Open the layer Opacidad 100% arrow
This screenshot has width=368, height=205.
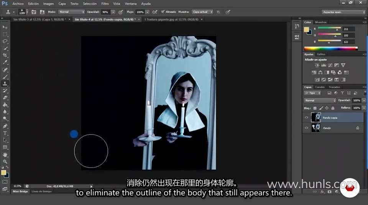tap(364, 100)
